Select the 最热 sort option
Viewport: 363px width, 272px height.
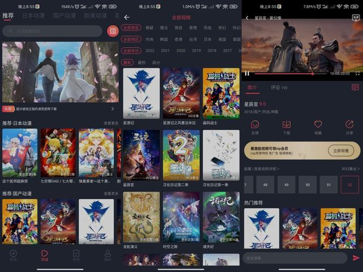coord(141,63)
